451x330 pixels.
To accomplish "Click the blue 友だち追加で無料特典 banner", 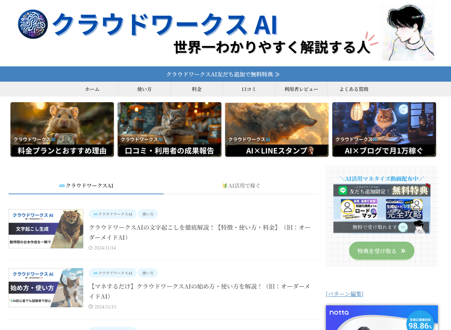I will (223, 74).
